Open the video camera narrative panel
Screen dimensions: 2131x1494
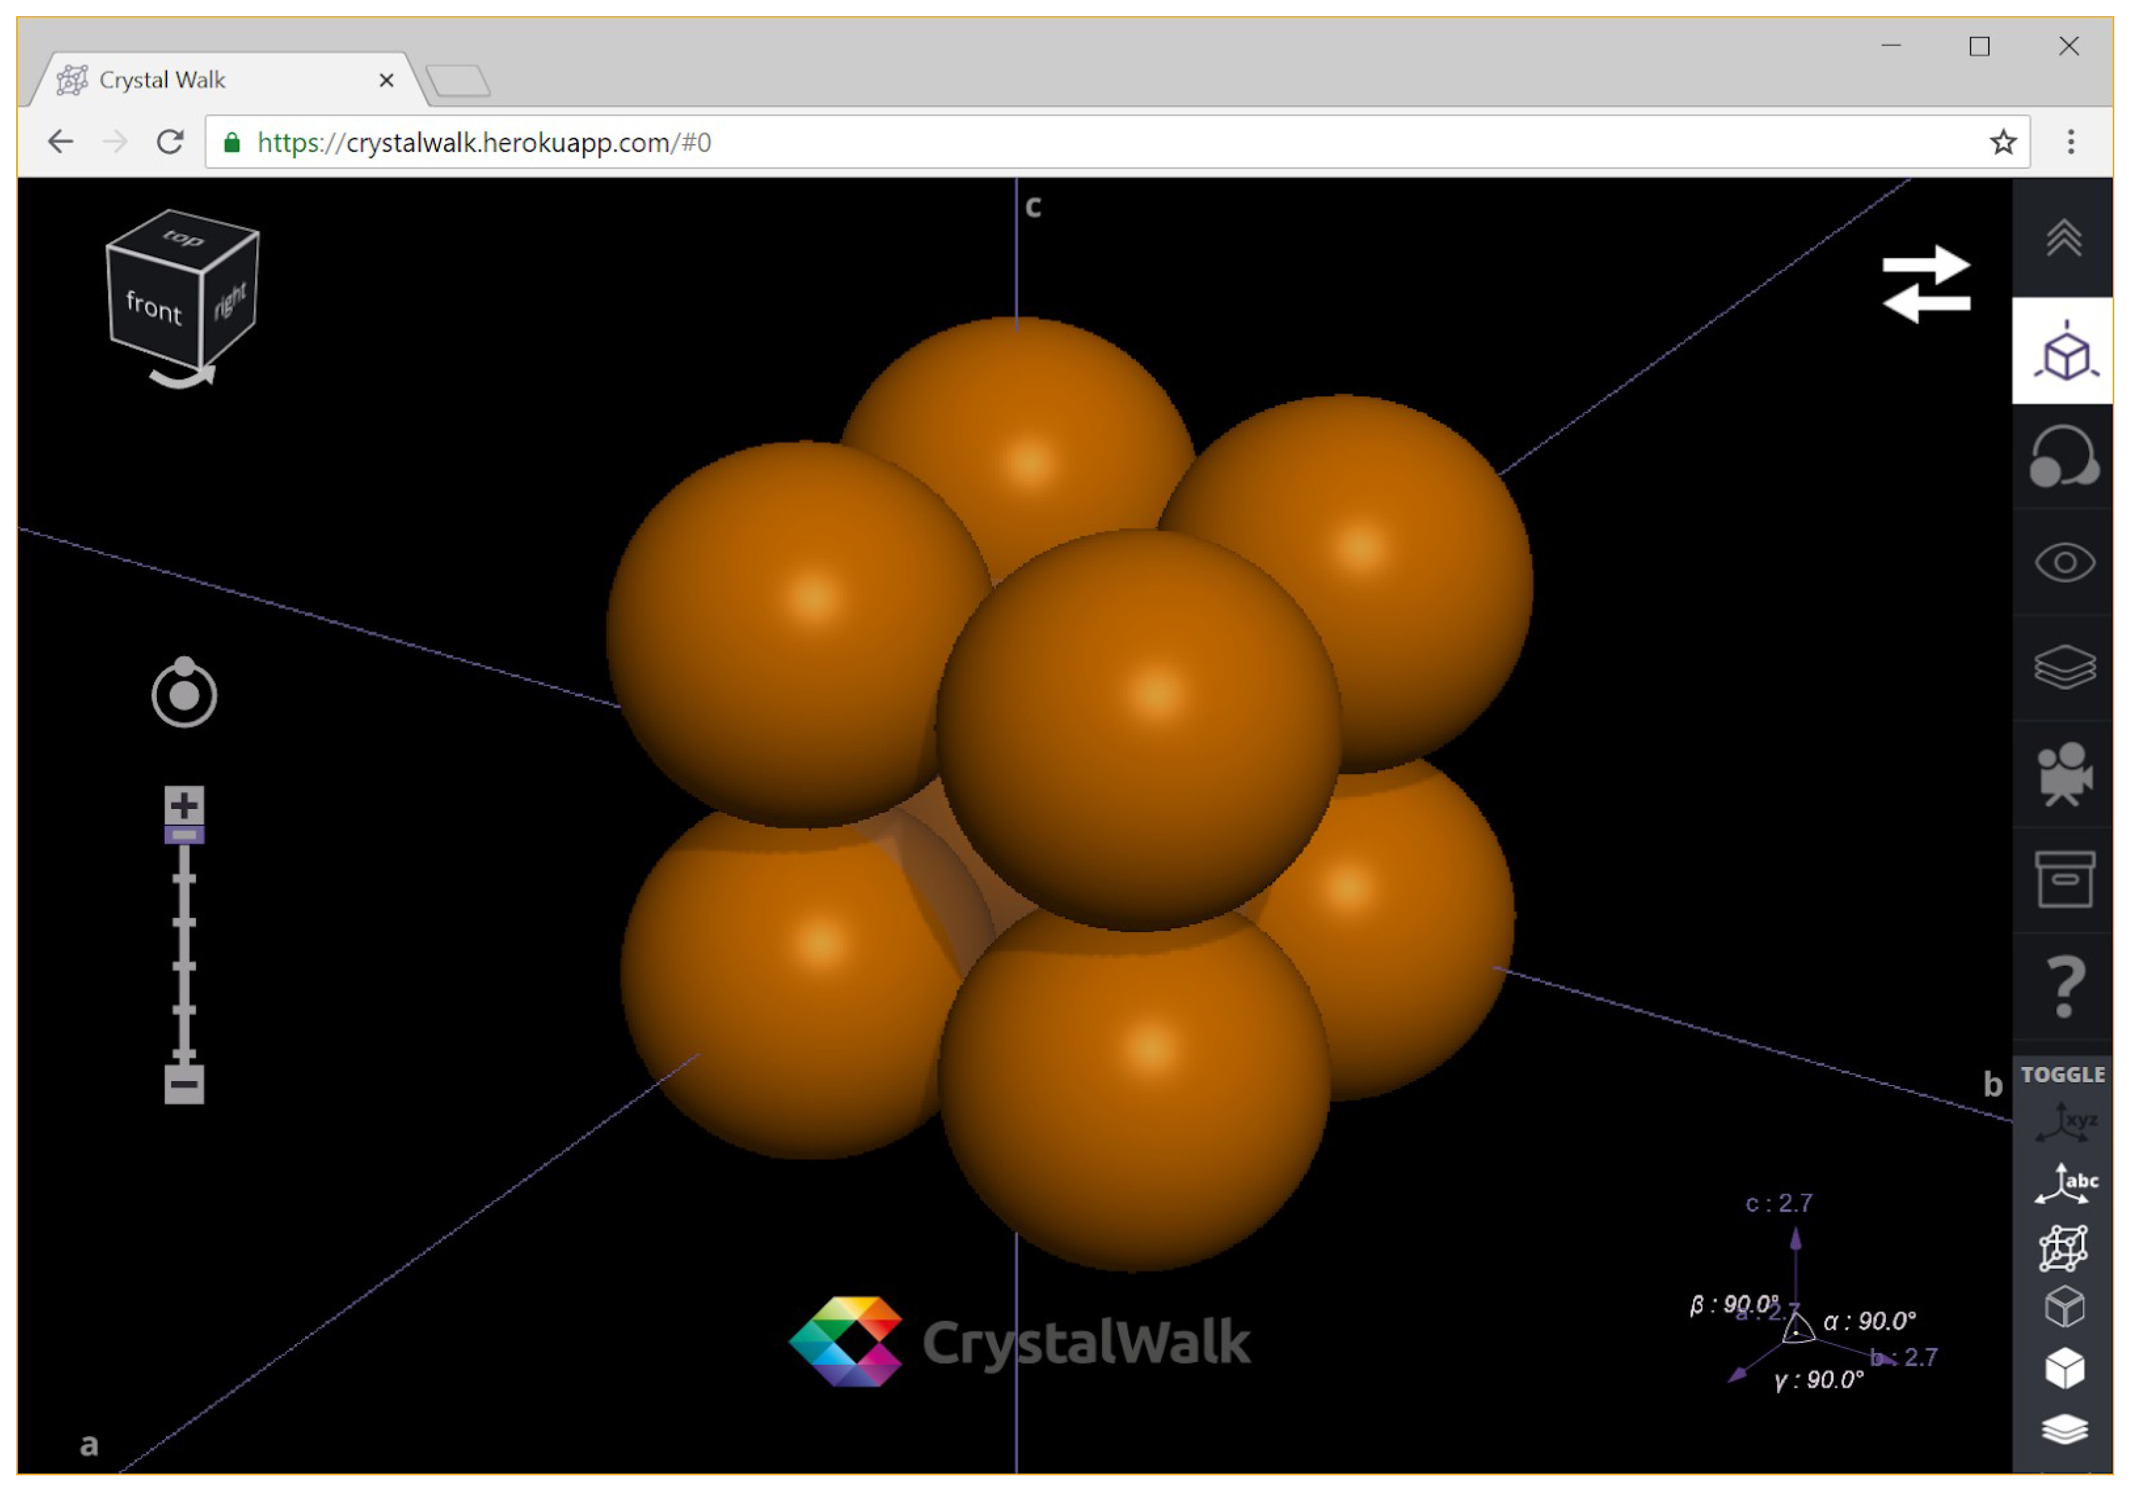[2064, 775]
